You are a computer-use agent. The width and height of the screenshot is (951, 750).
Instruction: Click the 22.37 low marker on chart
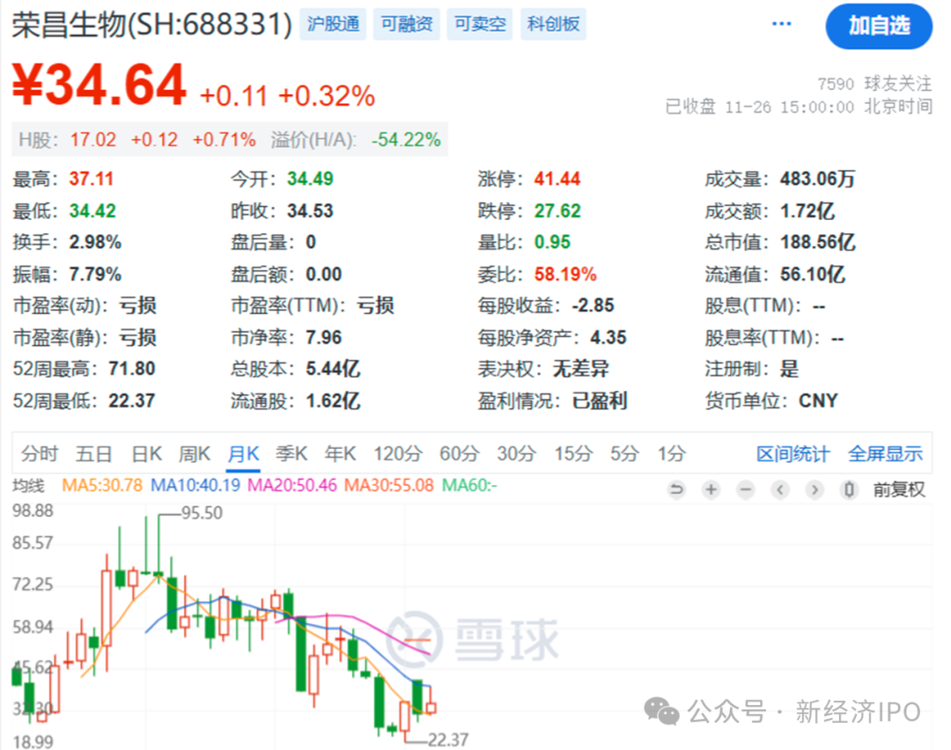pos(447,740)
